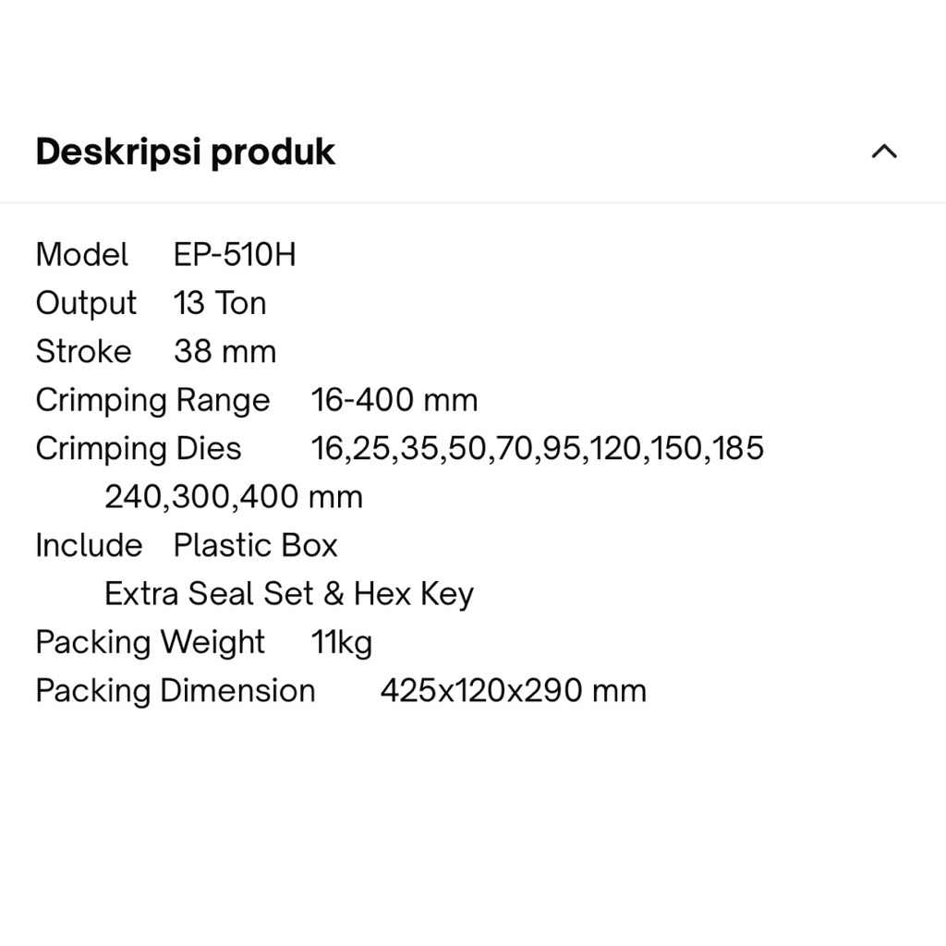The width and height of the screenshot is (946, 946).
Task: Select the 425x120x290 mm dimension value
Action: 513,691
